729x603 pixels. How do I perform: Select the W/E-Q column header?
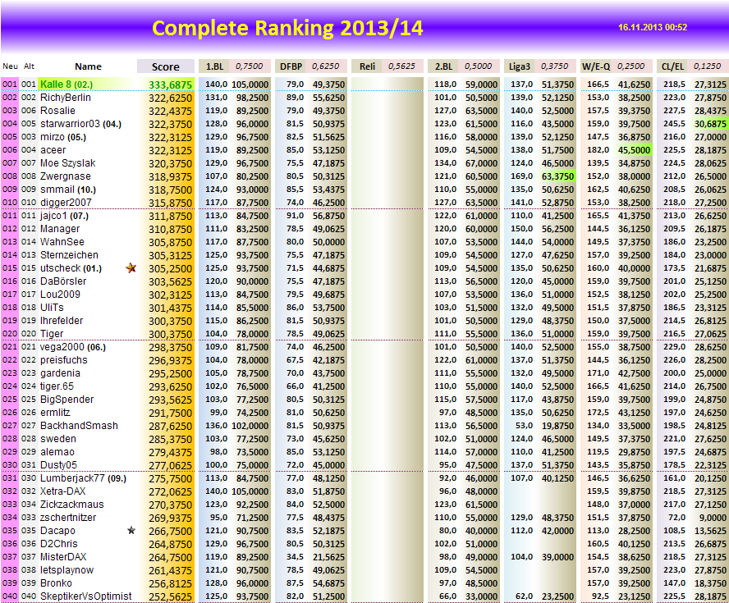click(595, 66)
